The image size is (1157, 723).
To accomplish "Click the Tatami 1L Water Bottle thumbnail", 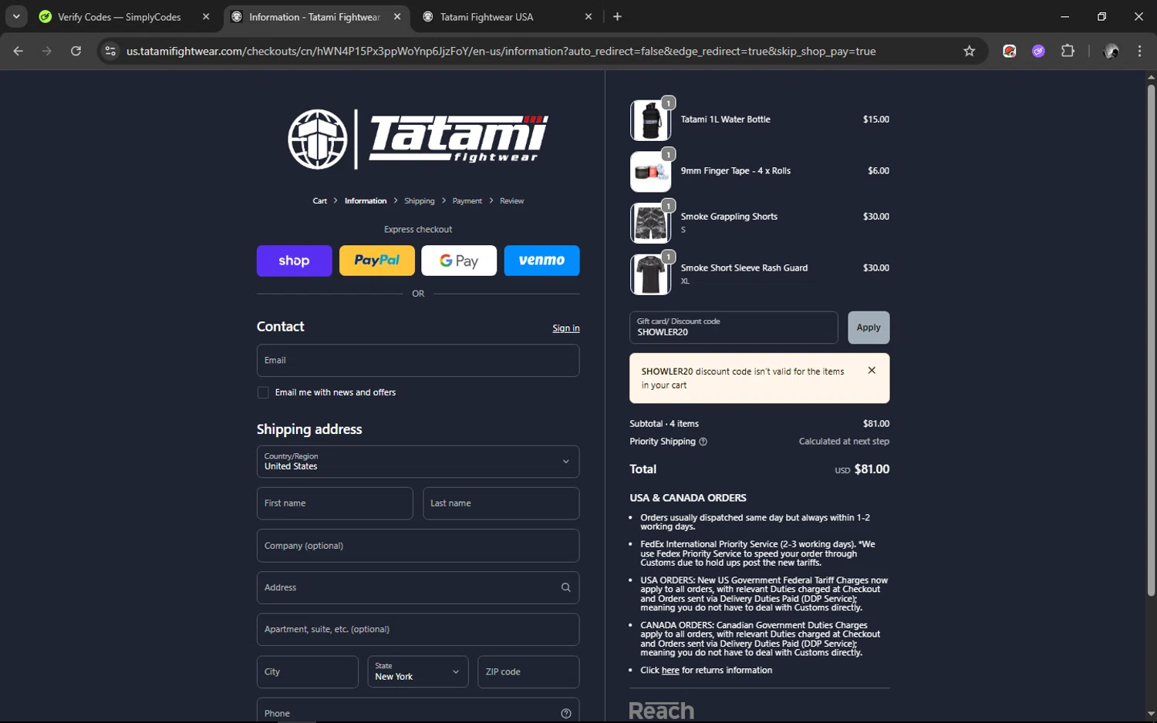I will point(650,120).
